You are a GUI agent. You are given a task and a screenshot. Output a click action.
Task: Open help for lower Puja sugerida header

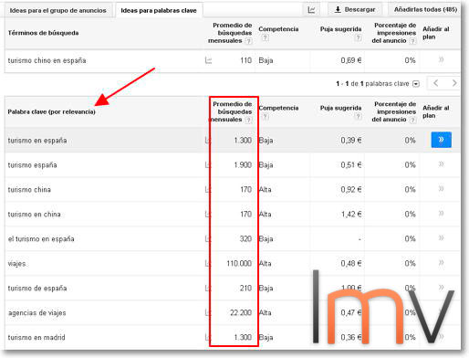(359, 116)
